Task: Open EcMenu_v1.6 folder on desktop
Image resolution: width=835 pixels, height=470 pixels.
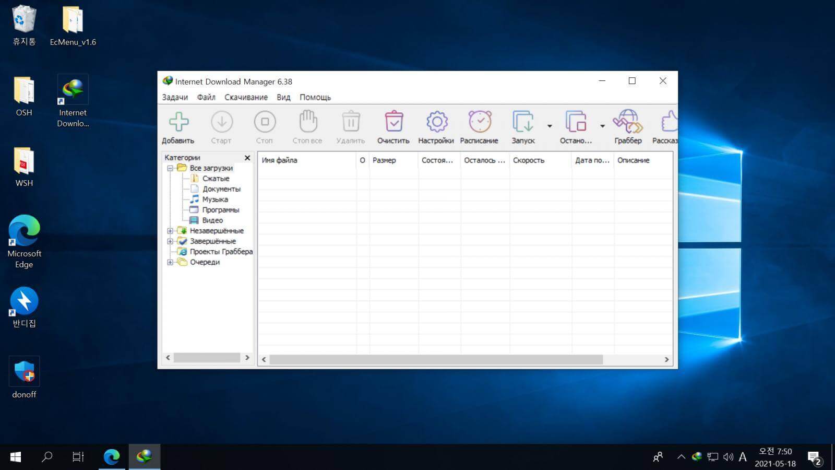Action: 73,25
